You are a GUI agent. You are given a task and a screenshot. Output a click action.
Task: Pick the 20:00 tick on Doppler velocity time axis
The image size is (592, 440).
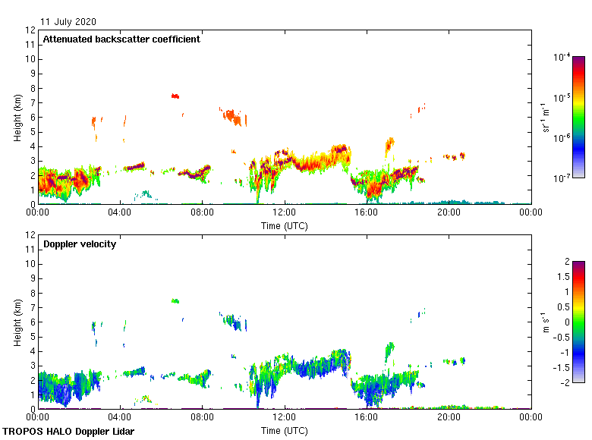pos(449,419)
